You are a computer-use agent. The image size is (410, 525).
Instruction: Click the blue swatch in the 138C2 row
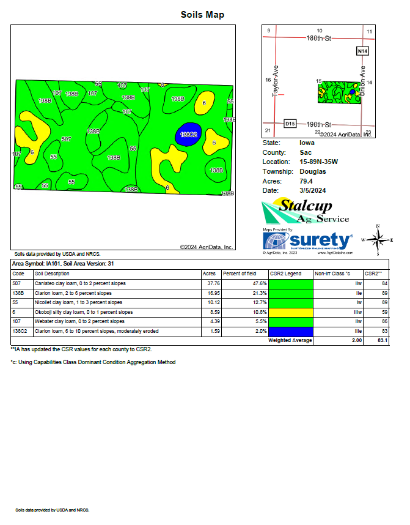[x=291, y=332]
